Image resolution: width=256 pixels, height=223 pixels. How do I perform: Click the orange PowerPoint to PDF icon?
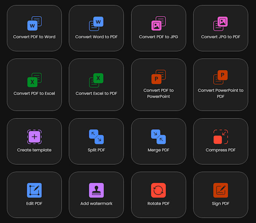221,77
